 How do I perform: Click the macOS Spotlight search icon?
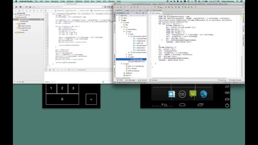(x=237, y=1)
